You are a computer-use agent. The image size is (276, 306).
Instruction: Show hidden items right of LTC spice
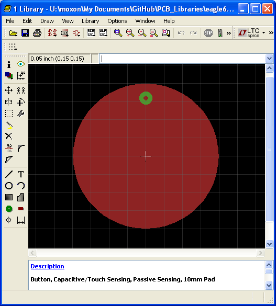(271, 32)
